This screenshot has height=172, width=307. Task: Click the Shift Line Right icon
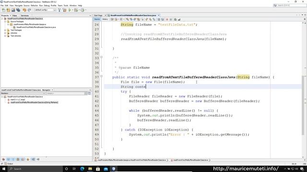point(163,19)
